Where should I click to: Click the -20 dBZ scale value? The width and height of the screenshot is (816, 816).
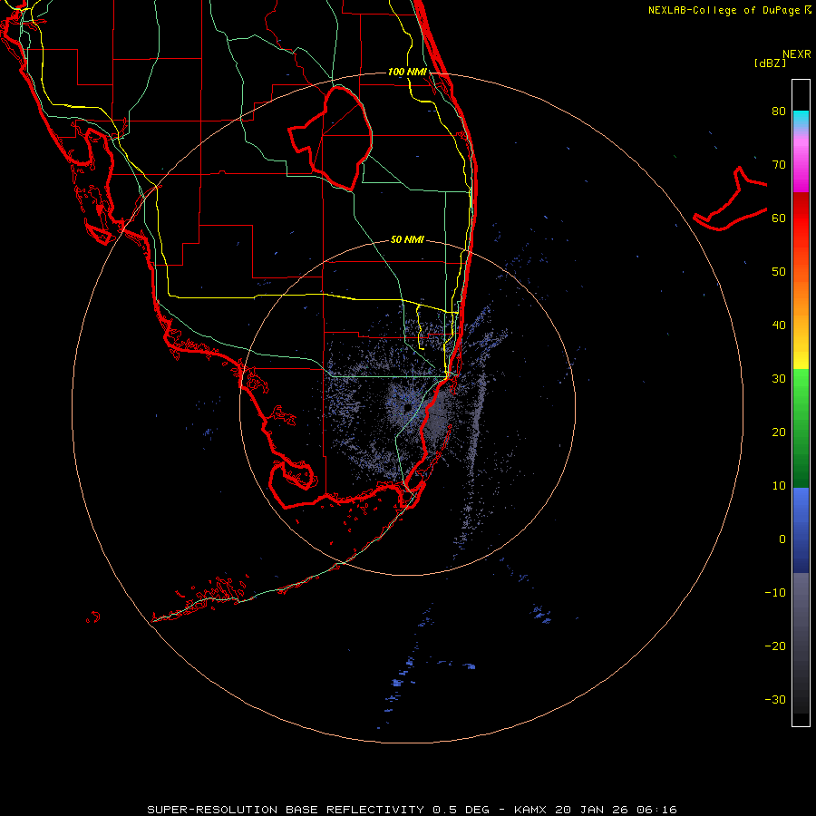pos(775,646)
